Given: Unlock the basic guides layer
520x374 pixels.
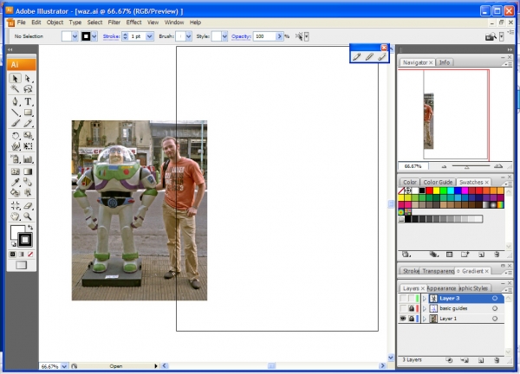Looking at the screenshot, I should point(411,308).
